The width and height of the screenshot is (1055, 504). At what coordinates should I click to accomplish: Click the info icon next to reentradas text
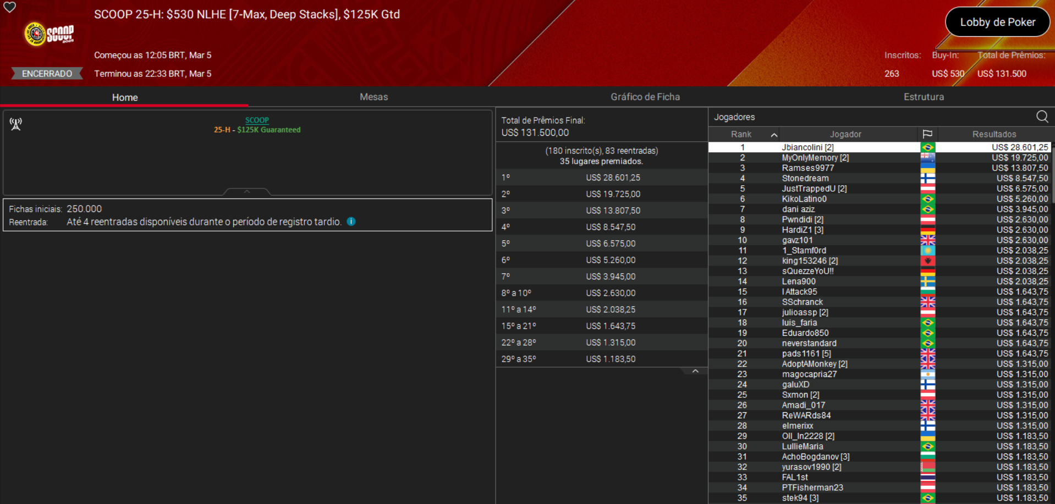coord(351,221)
